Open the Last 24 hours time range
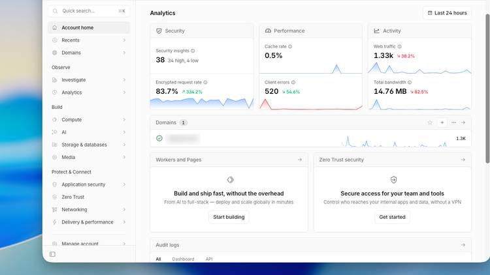Image resolution: width=490 pixels, height=275 pixels. 447,13
